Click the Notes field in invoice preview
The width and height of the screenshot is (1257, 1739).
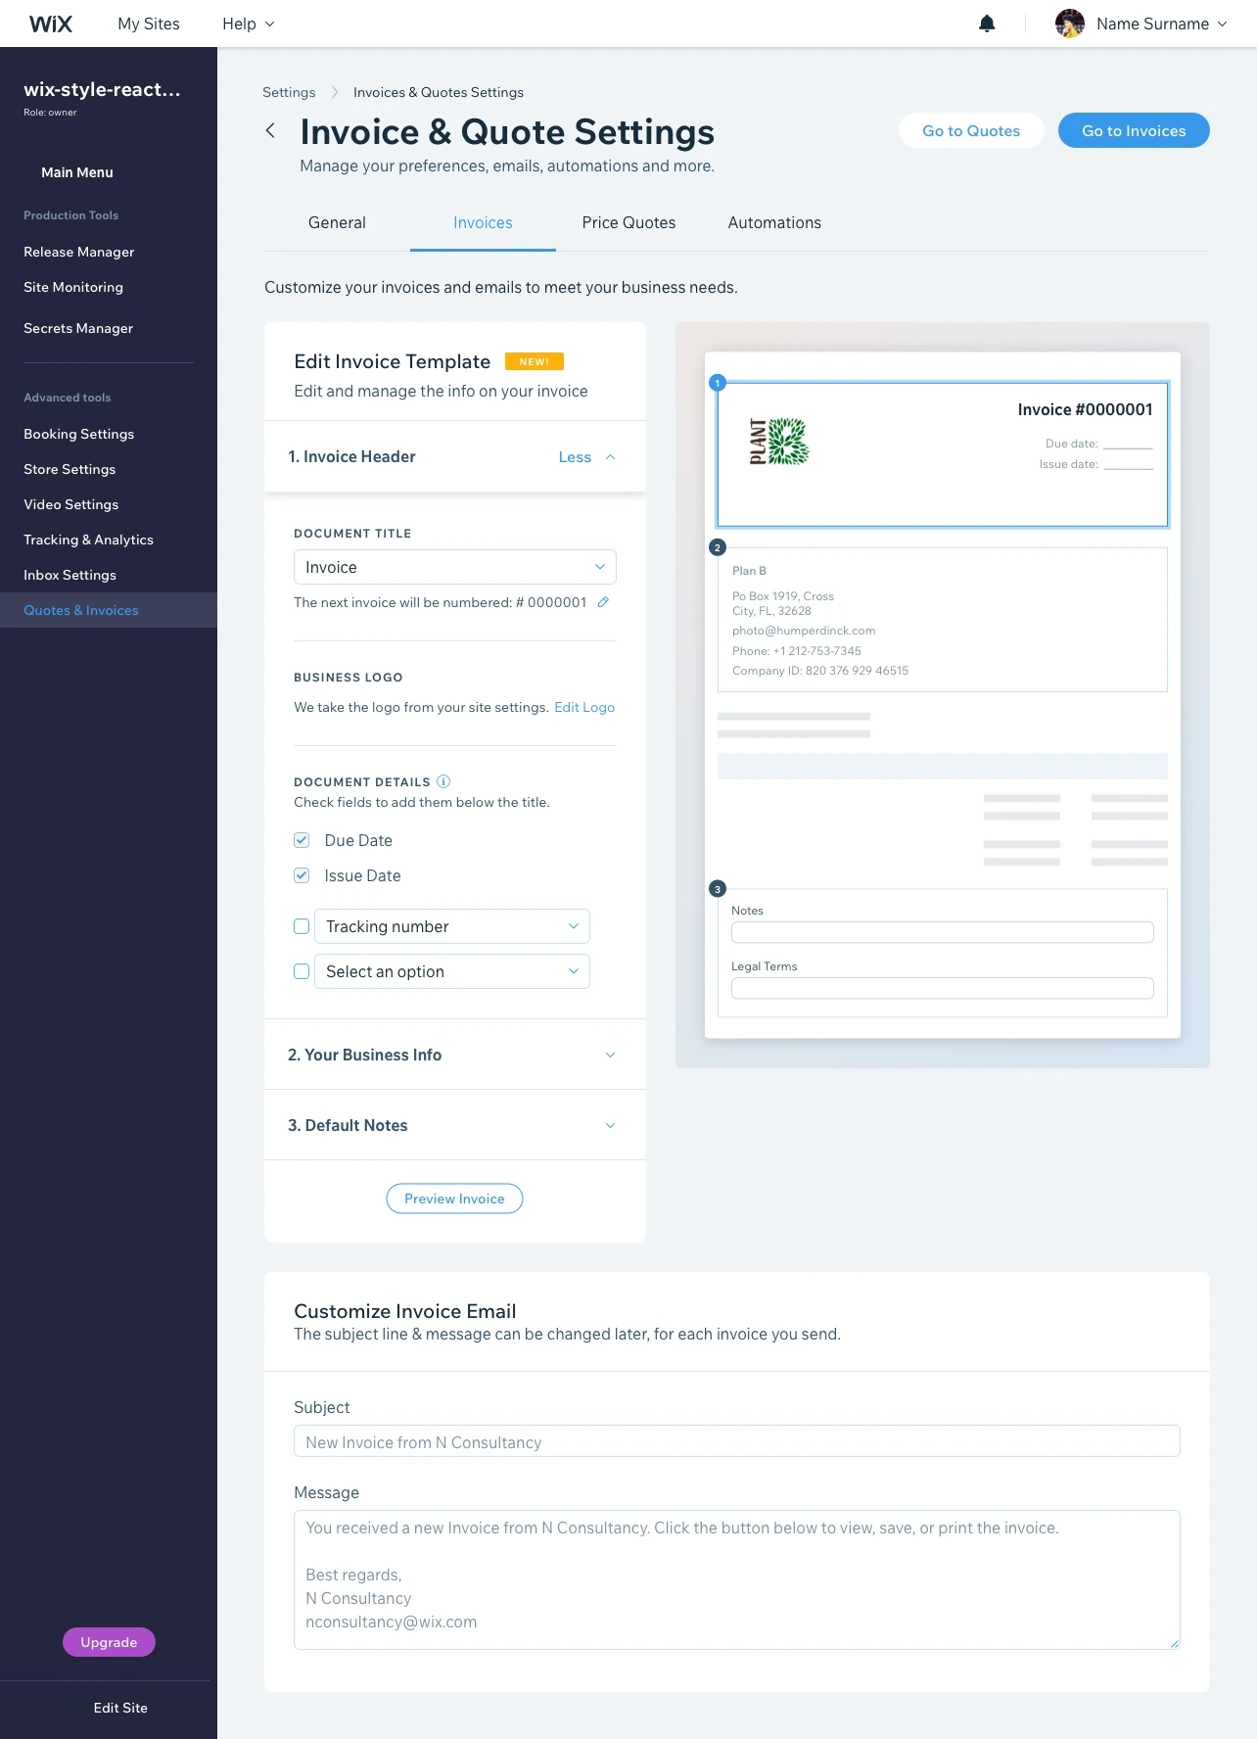click(x=943, y=932)
